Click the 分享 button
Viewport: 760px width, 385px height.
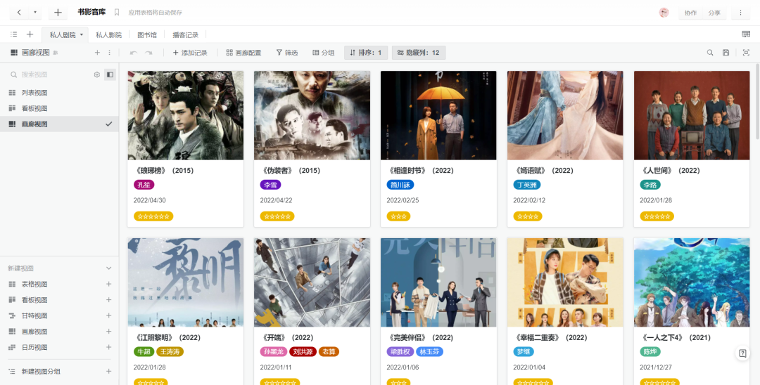(714, 13)
